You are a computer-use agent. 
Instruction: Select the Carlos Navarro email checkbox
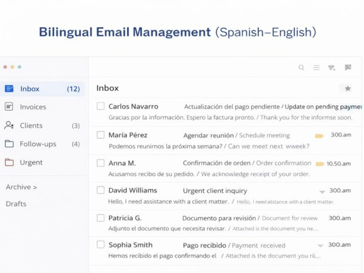(100, 106)
